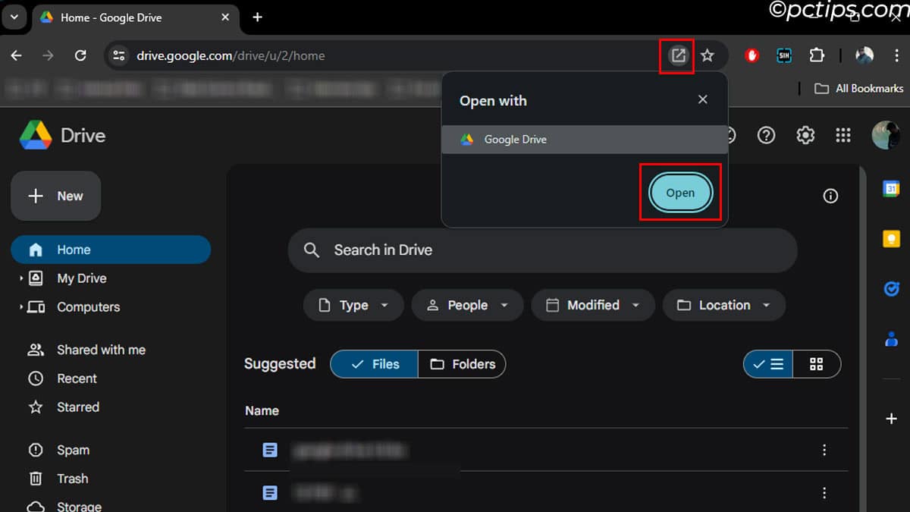The image size is (910, 512).
Task: Open the tab search dropdown arrow
Action: (x=14, y=17)
